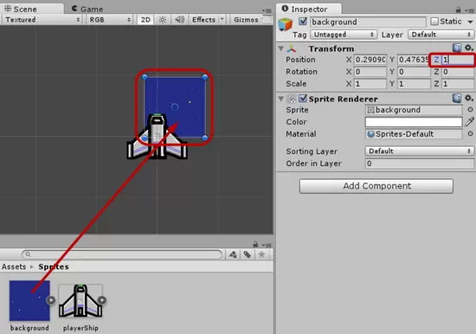Toggle the background object active checkbox
Viewport: 476px width, 334px height.
tap(303, 22)
